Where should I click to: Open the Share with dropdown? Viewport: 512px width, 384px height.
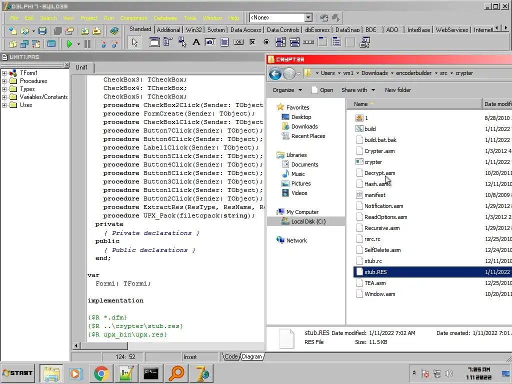click(x=358, y=90)
